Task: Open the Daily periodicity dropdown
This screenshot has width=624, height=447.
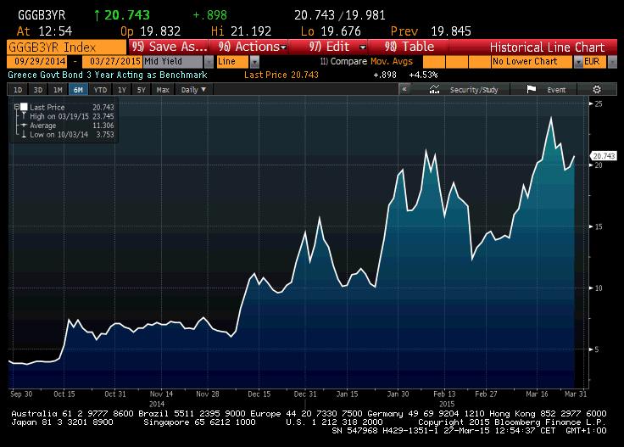Action: pos(194,90)
